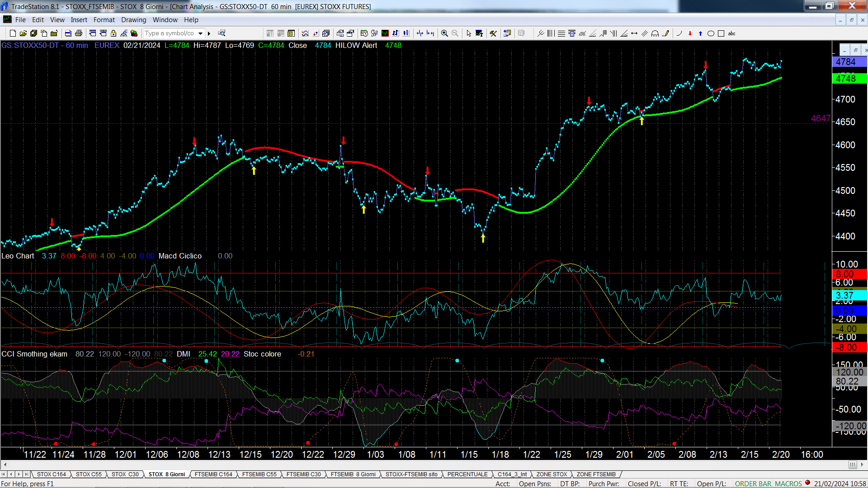The image size is (868, 488).
Task: Open the Window menu
Action: pos(165,20)
